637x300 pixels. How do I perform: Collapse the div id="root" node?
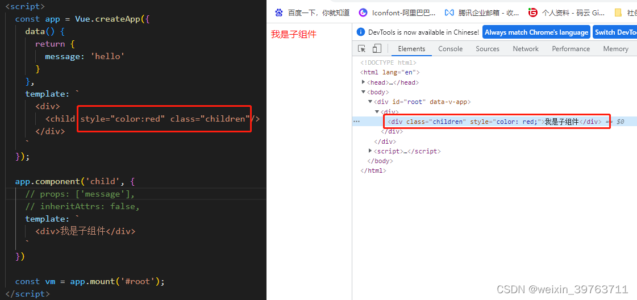pyautogui.click(x=370, y=102)
